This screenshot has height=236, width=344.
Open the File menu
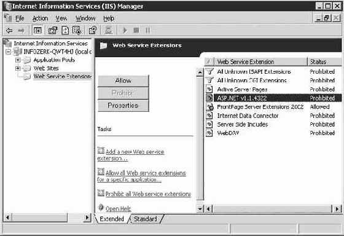pyautogui.click(x=20, y=18)
